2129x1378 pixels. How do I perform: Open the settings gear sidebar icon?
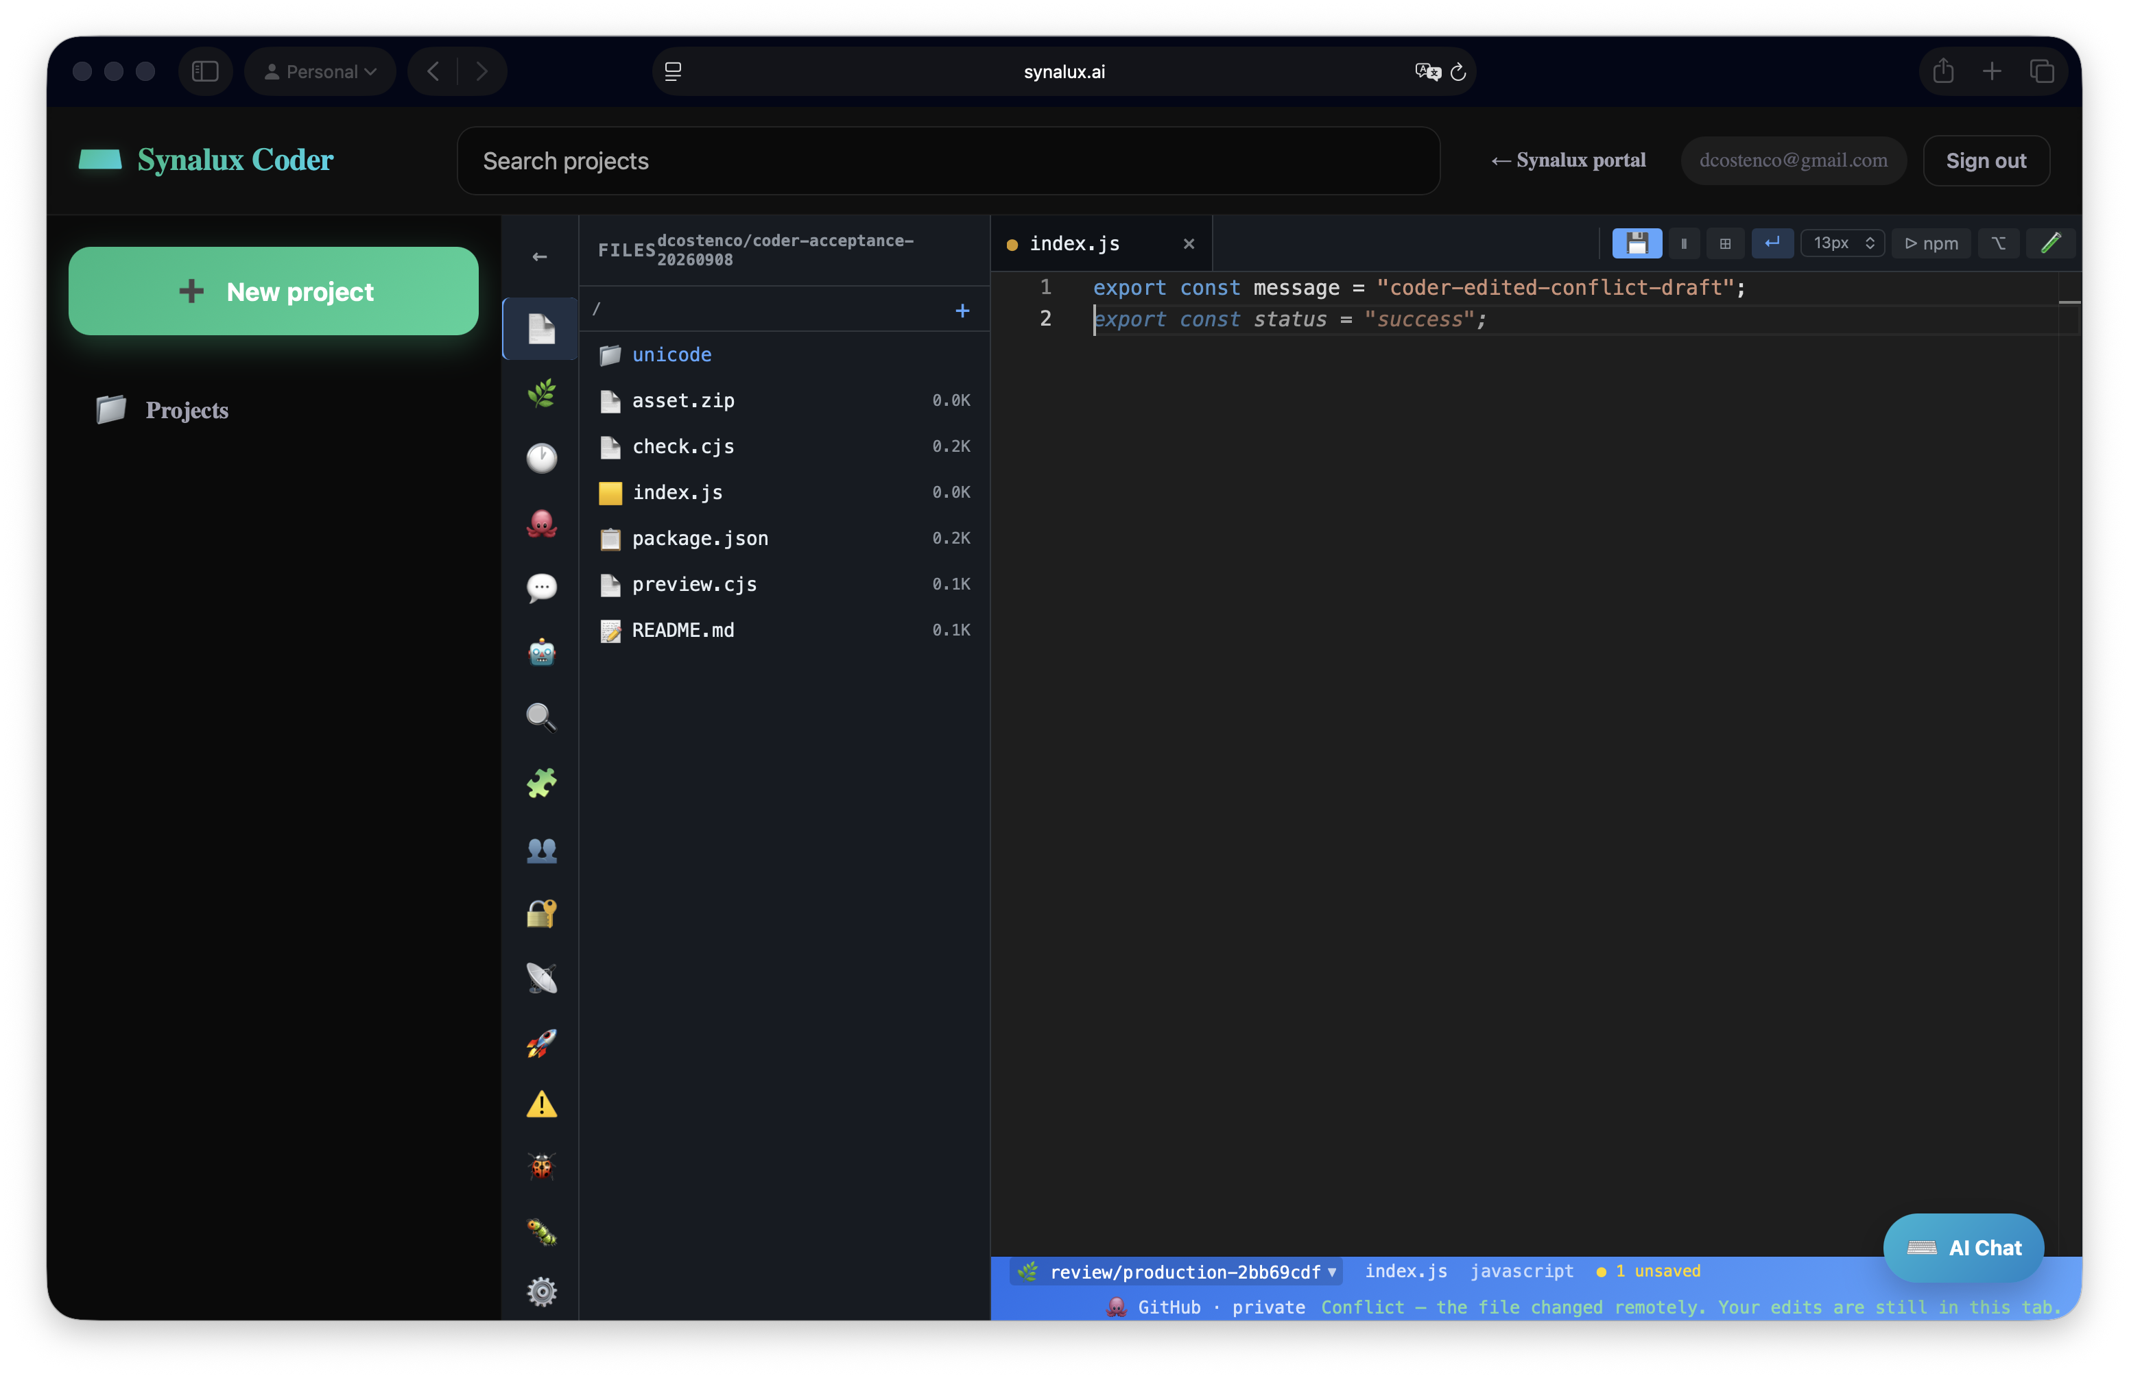pos(541,1291)
